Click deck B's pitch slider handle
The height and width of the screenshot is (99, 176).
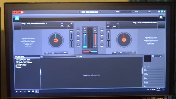coord(108,40)
